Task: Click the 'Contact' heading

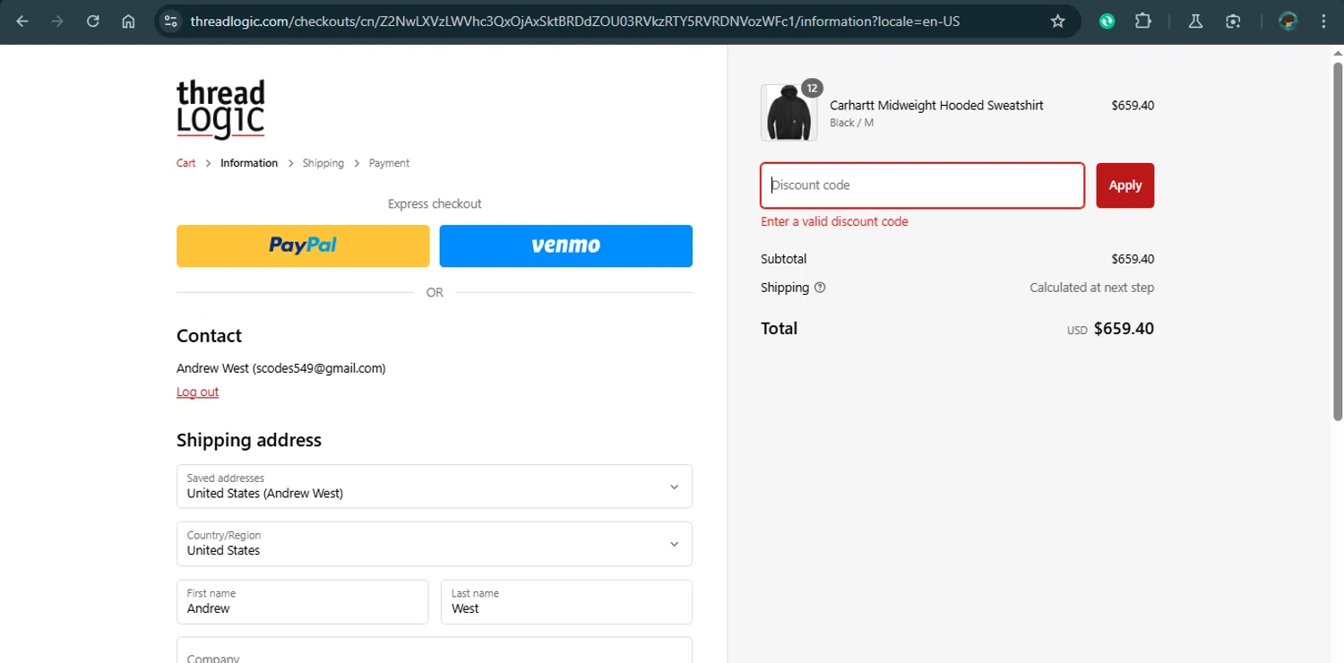Action: coord(209,336)
